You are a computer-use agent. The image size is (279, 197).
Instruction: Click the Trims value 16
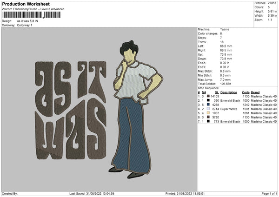222,42
